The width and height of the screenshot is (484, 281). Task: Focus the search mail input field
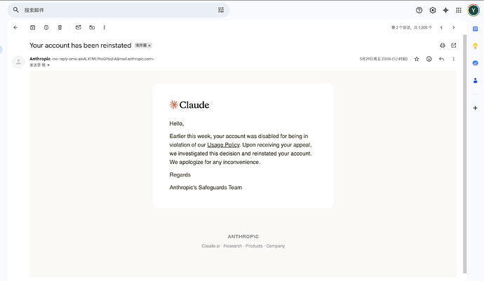119,11
